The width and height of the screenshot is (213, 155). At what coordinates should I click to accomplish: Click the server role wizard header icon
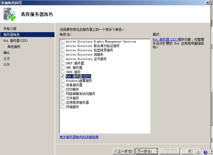(9, 14)
